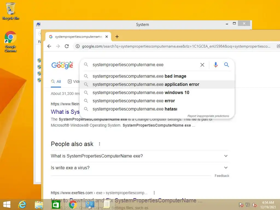Reload the Google search page

[x=67, y=46]
